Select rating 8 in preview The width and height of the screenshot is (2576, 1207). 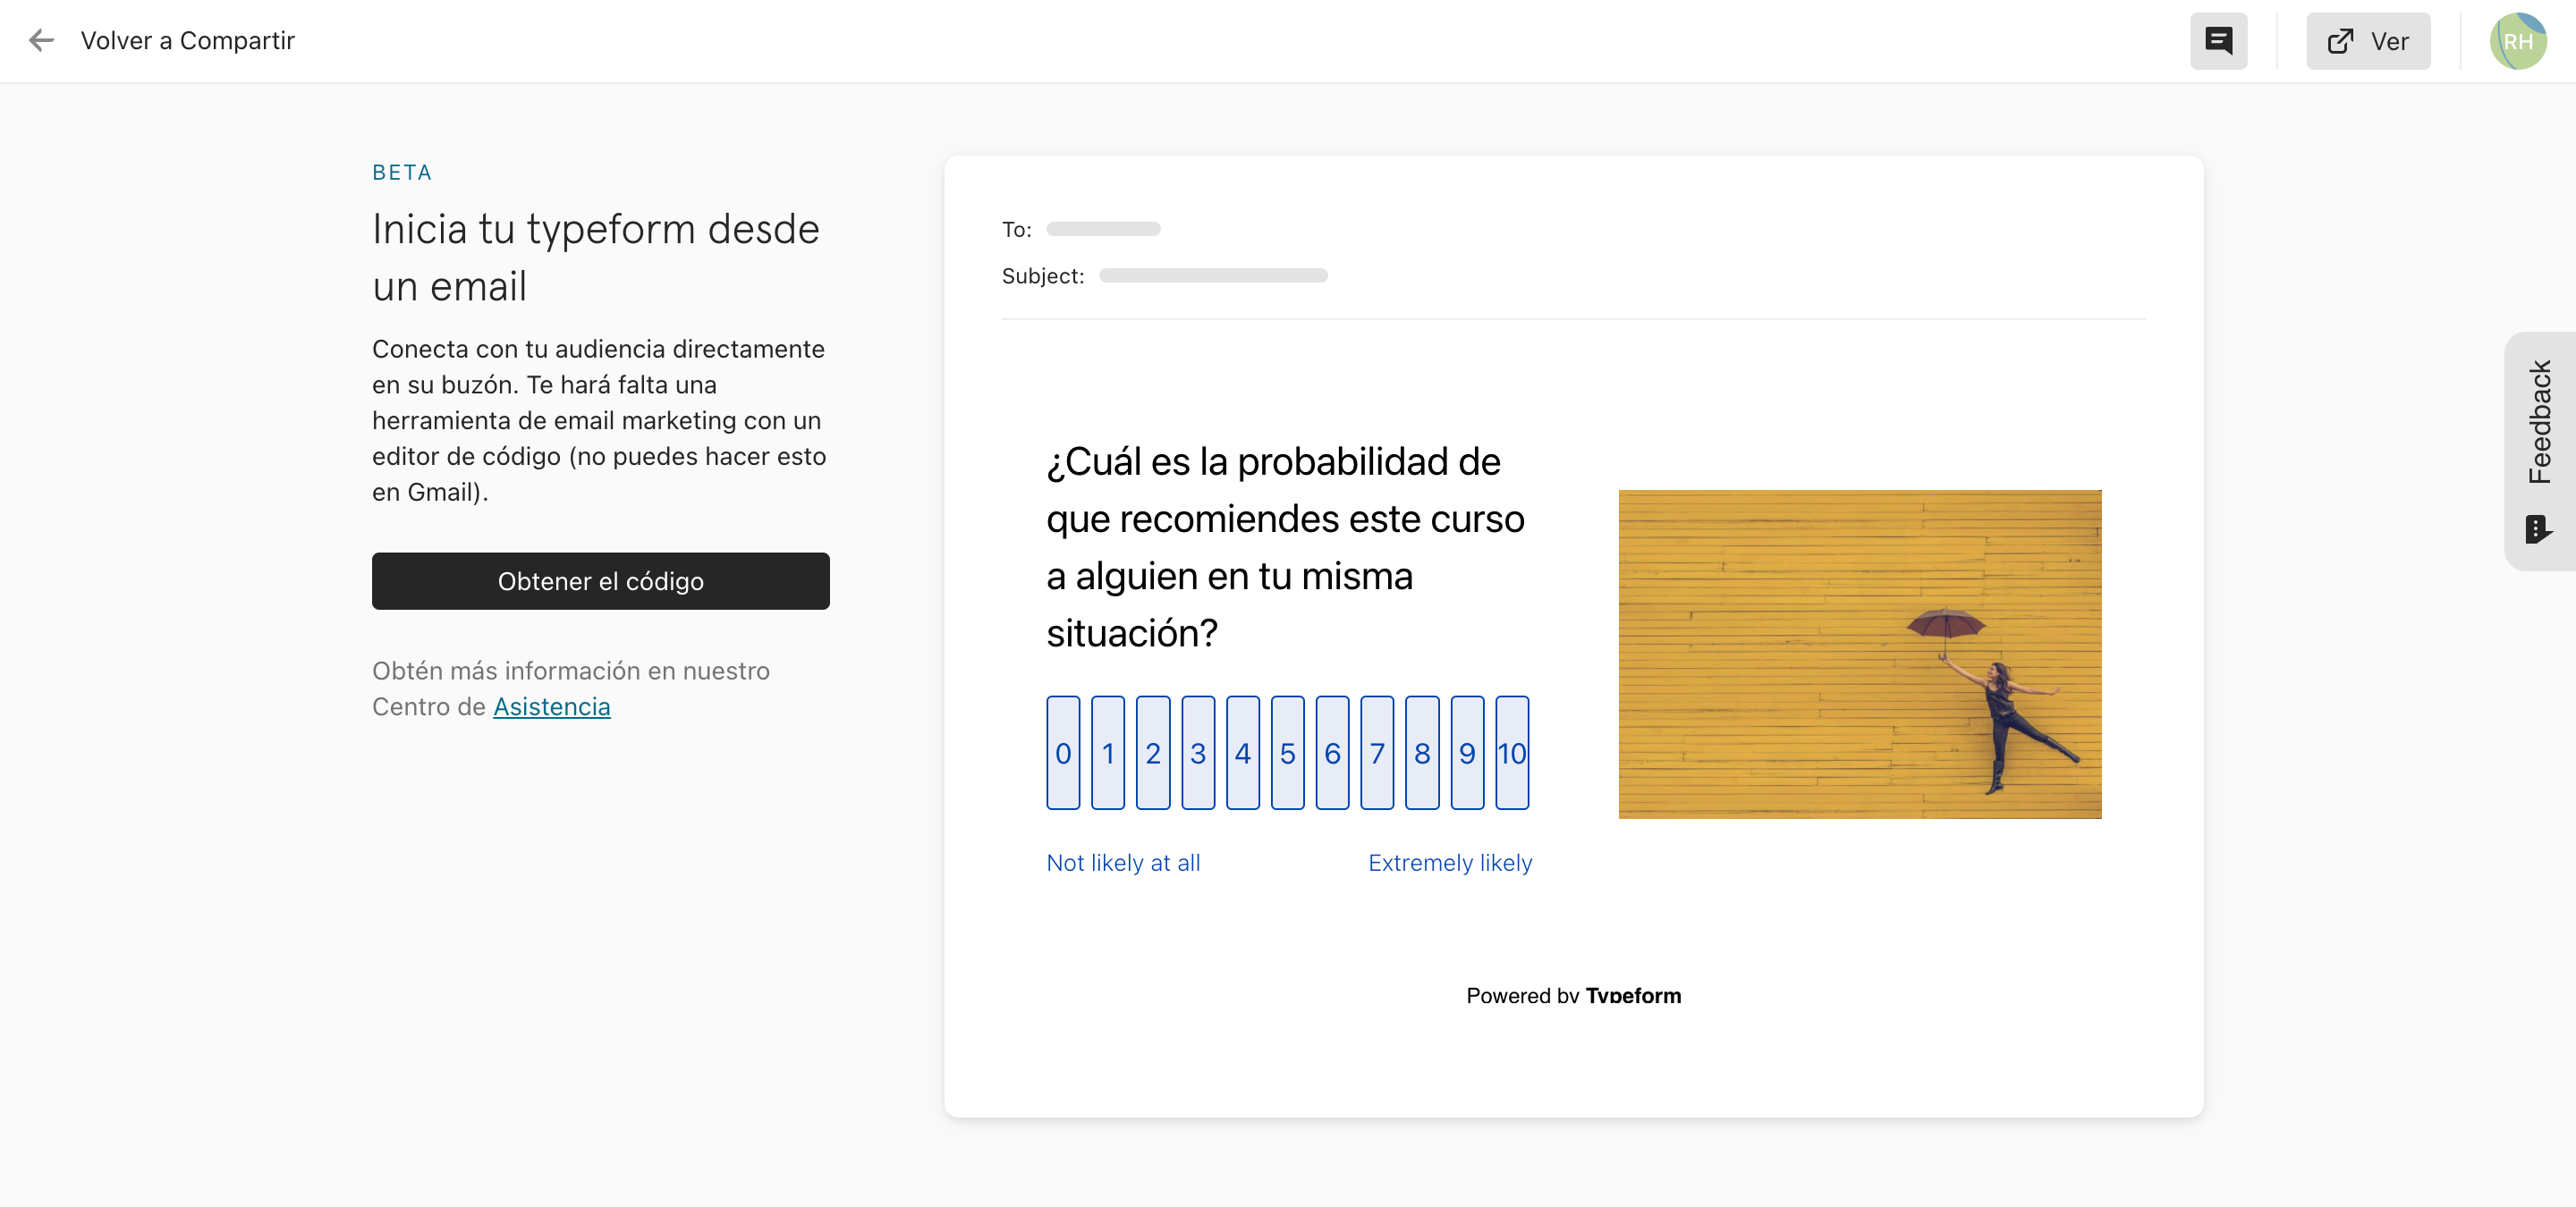pyautogui.click(x=1422, y=753)
